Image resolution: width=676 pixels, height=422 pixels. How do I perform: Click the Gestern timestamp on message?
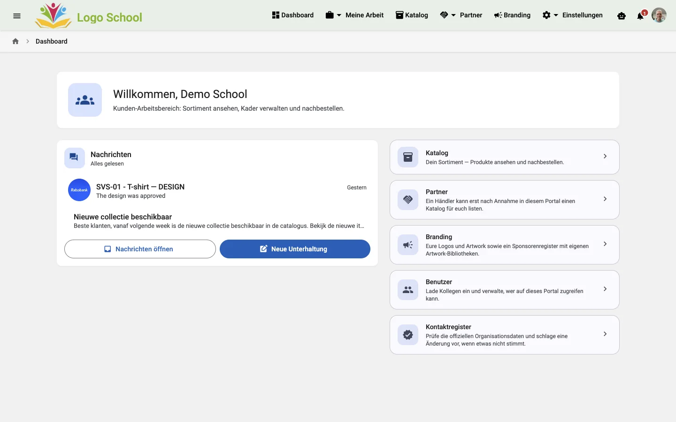[357, 188]
